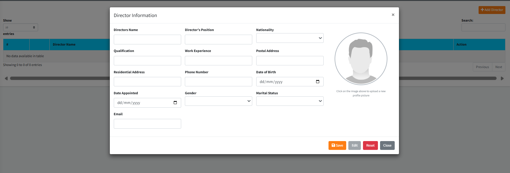Change the Show entries count selector

click(x=20, y=27)
